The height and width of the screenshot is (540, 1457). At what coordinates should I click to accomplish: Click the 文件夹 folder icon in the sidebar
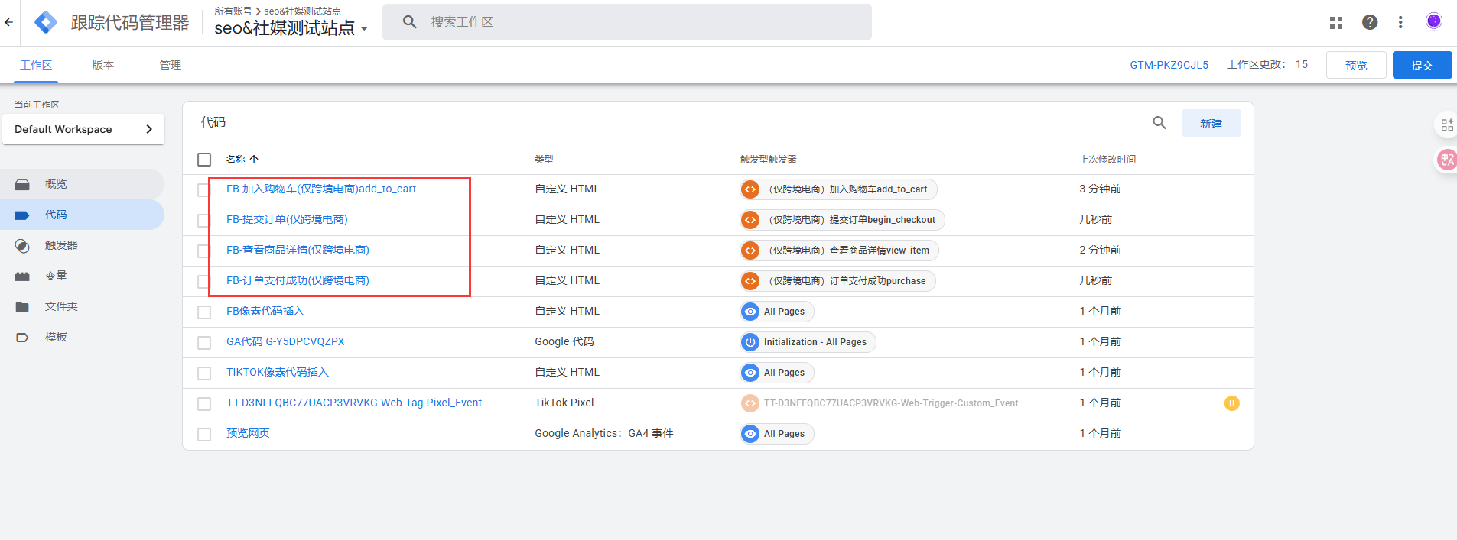coord(22,307)
